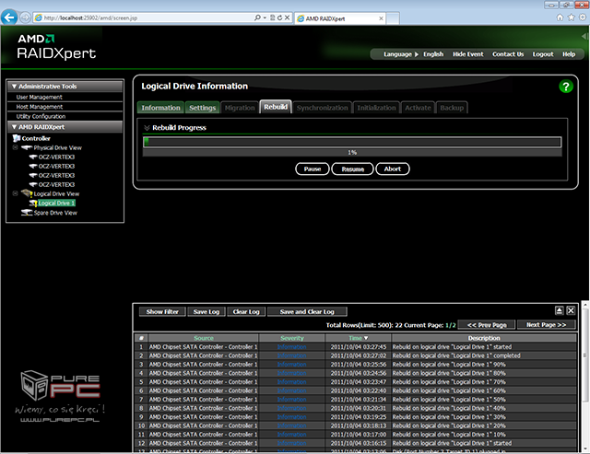
Task: Open User Management
Action: click(x=39, y=97)
